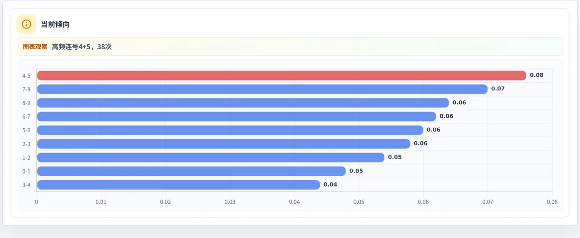580x238 pixels.
Task: Select the 5-6 bar
Action: 230,130
